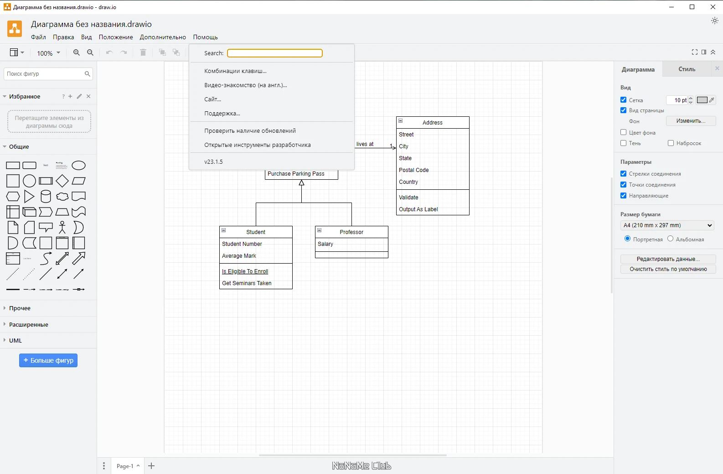Choose Комбинации клавиш from Help menu

tap(272, 71)
